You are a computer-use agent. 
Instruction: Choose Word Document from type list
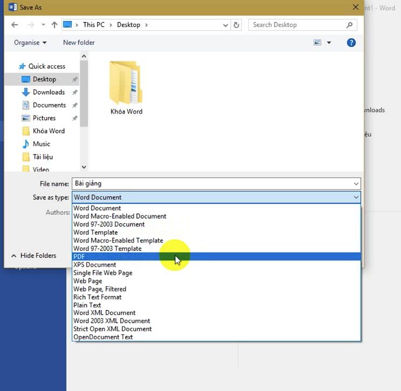[x=216, y=208]
